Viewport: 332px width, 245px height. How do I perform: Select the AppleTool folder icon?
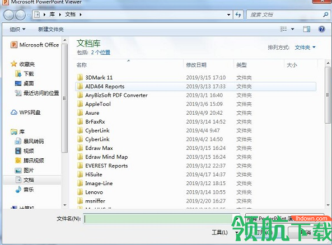pos(80,104)
